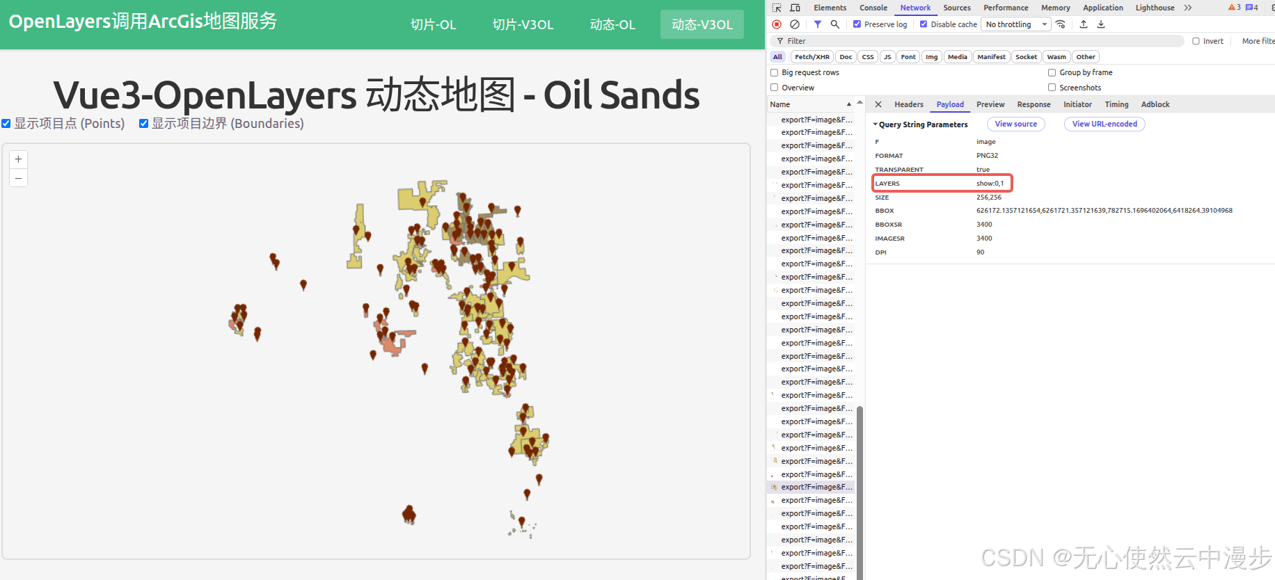Sort requests by Name column
The image size is (1275, 580).
[x=811, y=104]
